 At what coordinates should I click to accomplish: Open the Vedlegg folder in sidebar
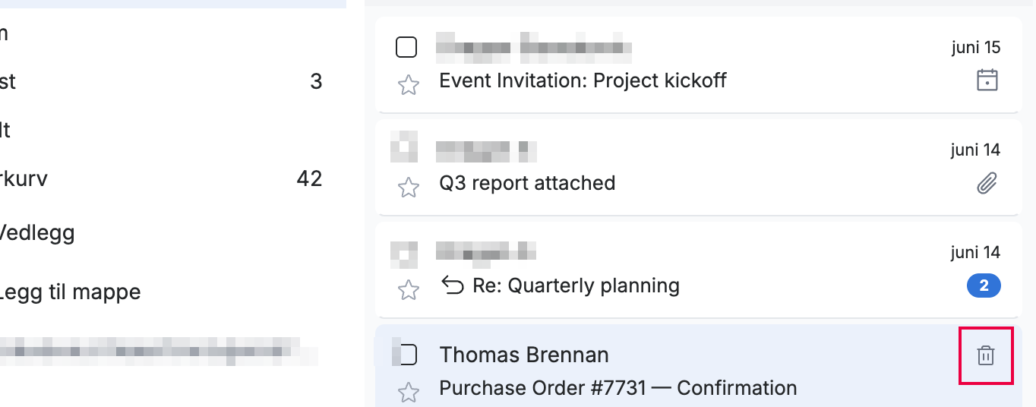pyautogui.click(x=37, y=232)
